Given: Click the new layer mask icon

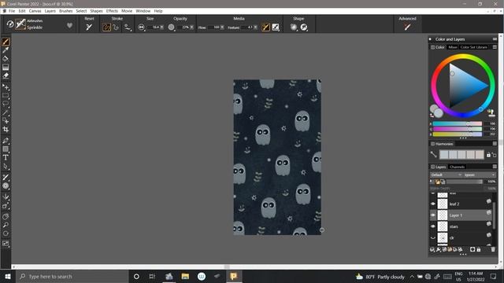Looking at the screenshot, I should coord(472,249).
